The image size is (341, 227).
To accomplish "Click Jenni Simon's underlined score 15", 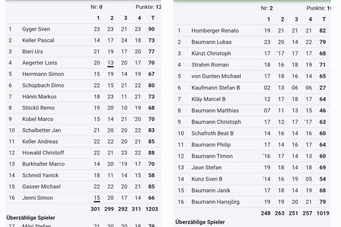I will click(97, 198).
